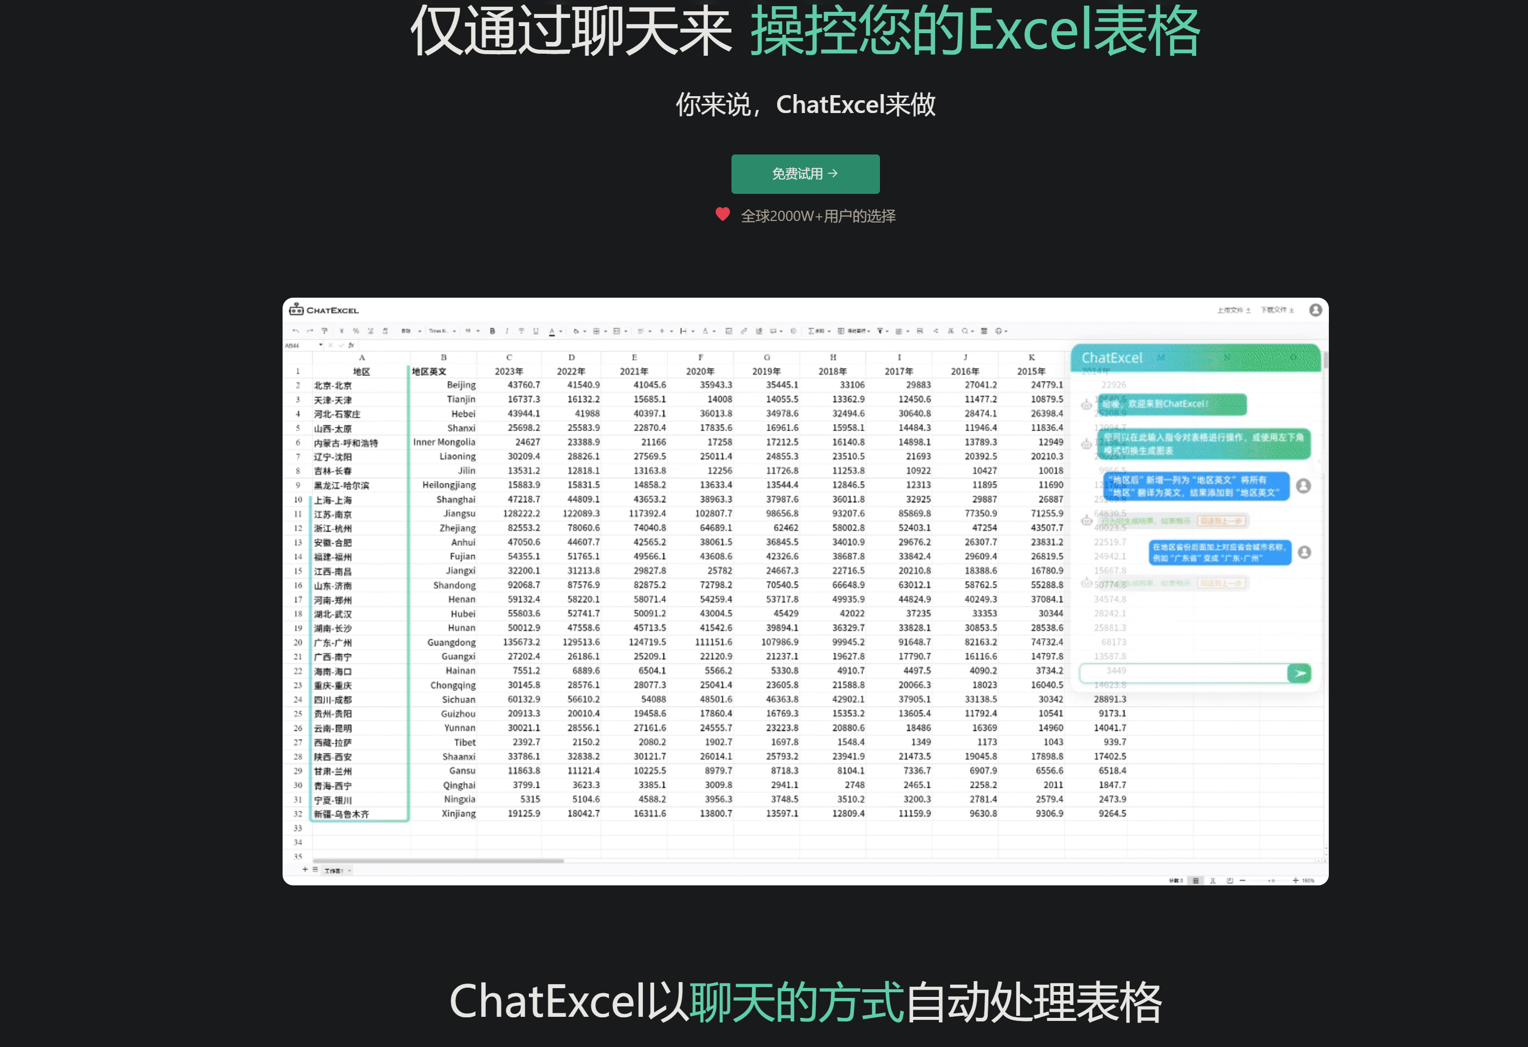Open the font color dropdown arrow
The width and height of the screenshot is (1528, 1047).
561,332
